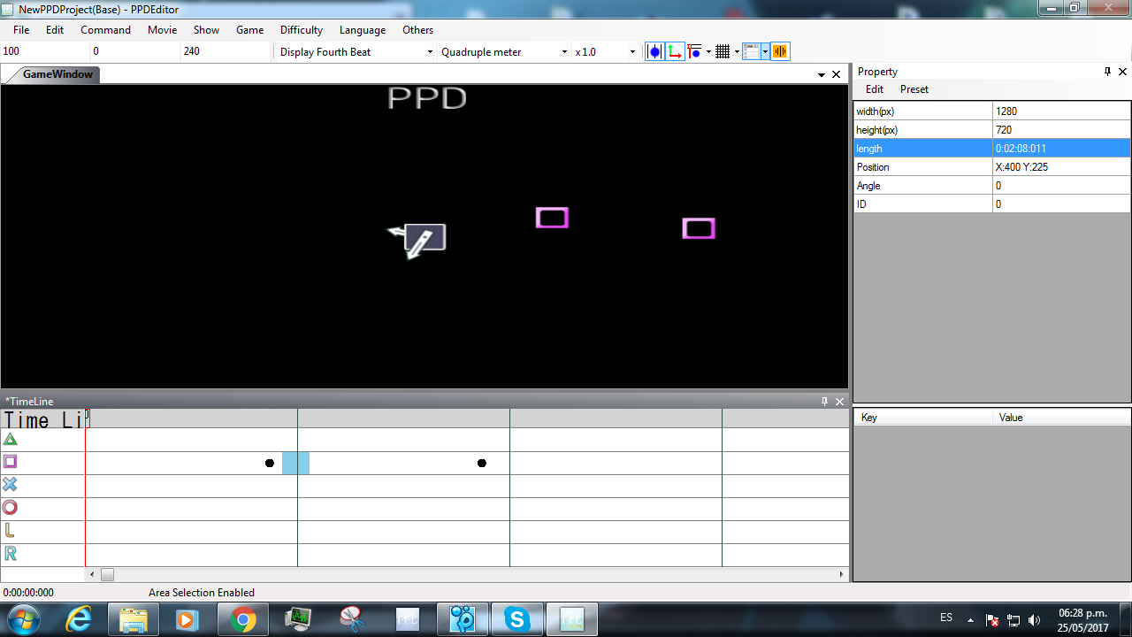Switch to the GameWindow tab

tap(57, 74)
